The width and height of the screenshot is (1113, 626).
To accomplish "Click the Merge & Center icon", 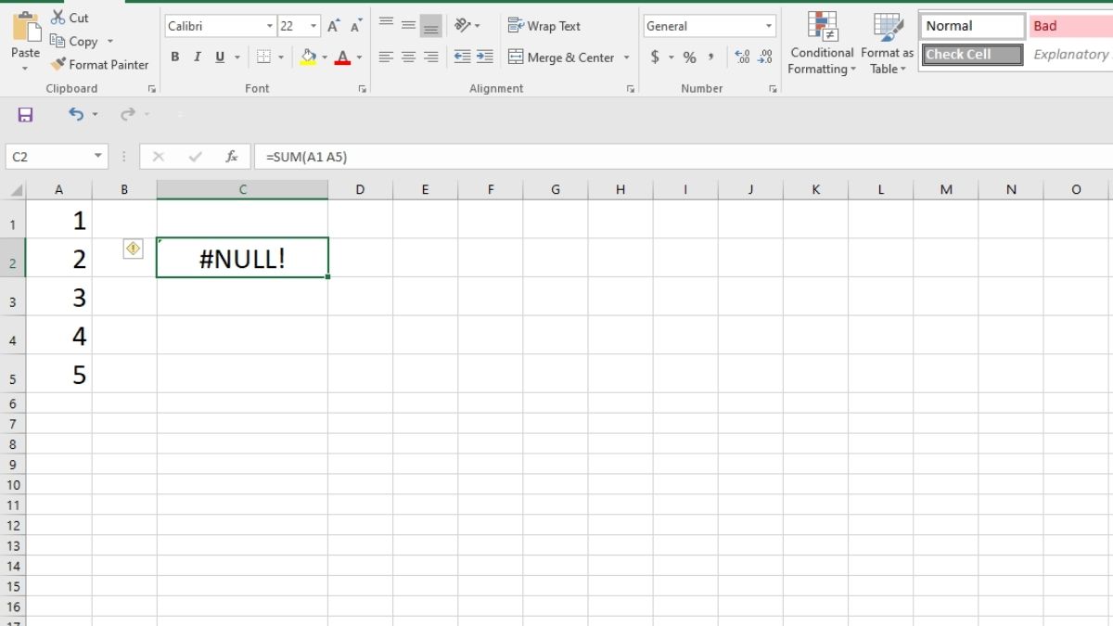I will pyautogui.click(x=517, y=57).
